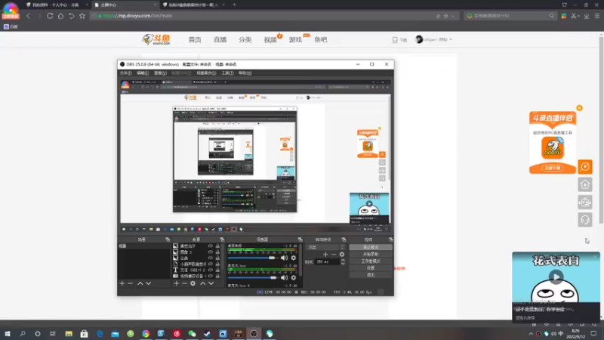The height and width of the screenshot is (340, 604).
Task: Open settings gear of first mixer track
Action: [x=294, y=258]
